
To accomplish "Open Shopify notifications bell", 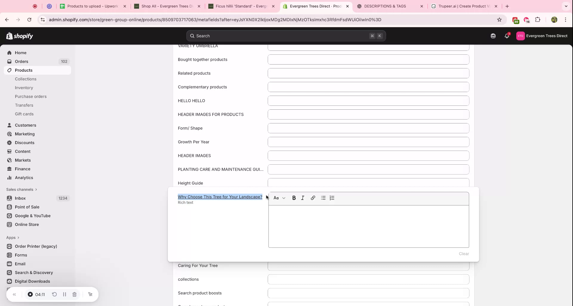I will [x=506, y=36].
